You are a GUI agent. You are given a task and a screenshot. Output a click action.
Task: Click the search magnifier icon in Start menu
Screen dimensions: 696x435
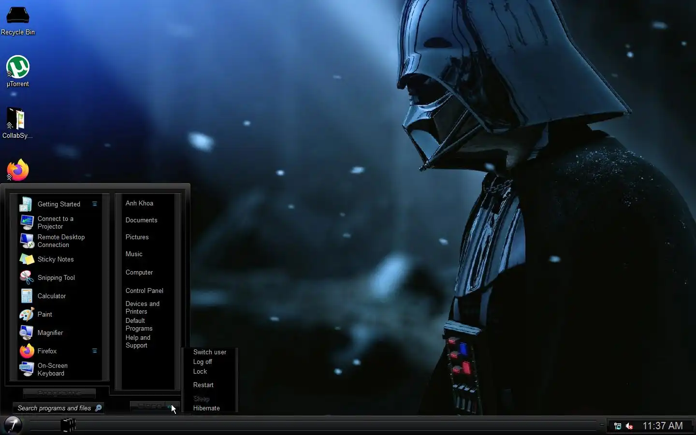point(98,408)
